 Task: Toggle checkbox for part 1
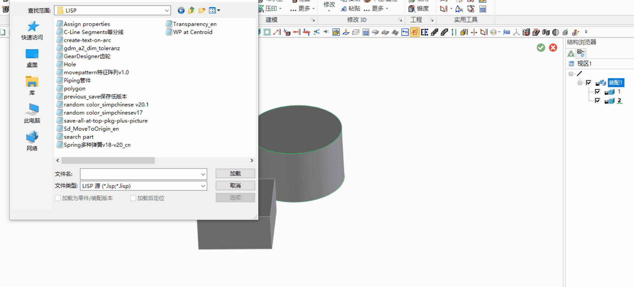pos(597,92)
